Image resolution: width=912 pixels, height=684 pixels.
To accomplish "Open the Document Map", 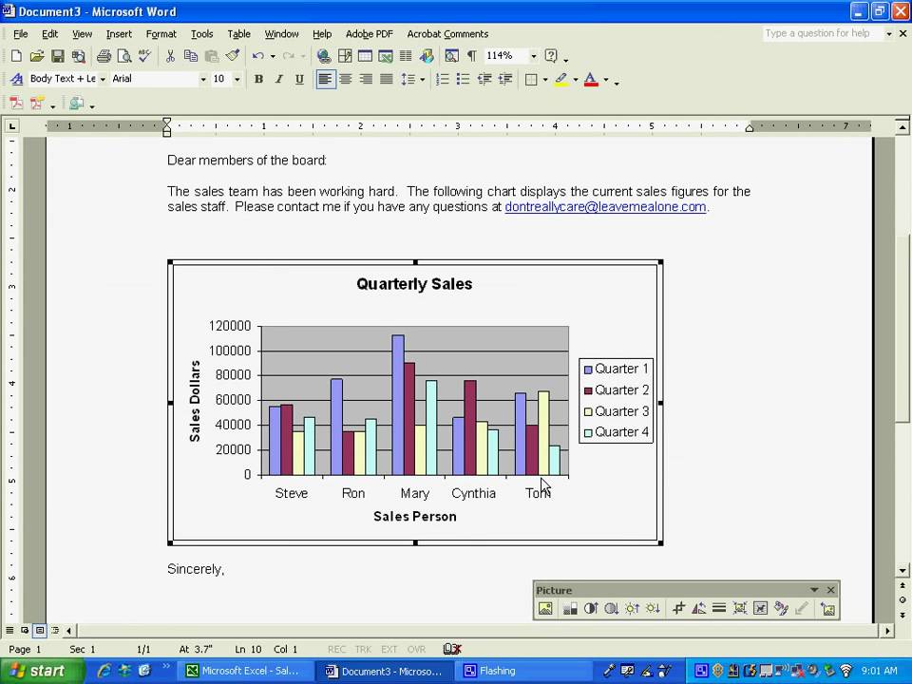I will click(451, 56).
